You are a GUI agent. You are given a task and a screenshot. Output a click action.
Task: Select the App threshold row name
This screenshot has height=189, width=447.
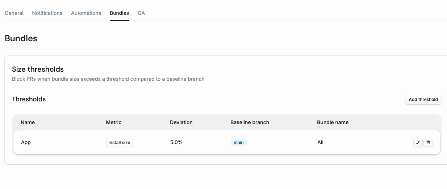click(x=26, y=142)
